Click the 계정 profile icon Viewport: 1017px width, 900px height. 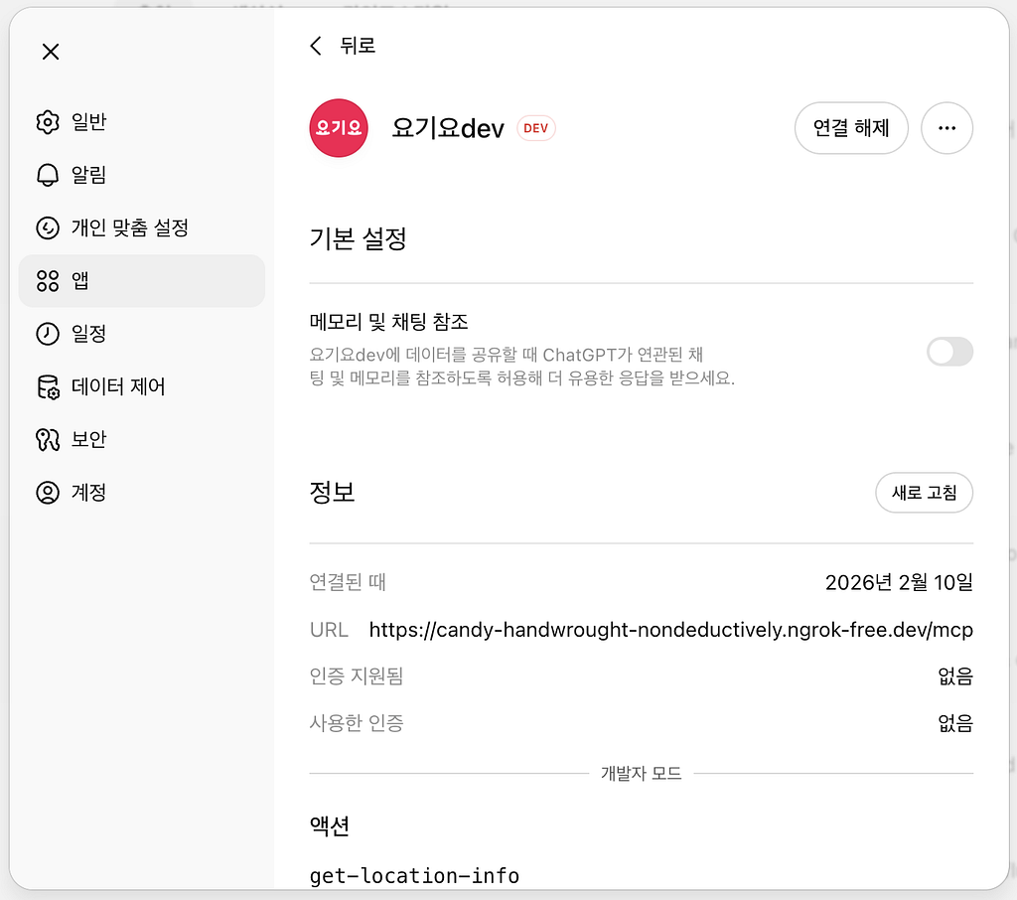pyautogui.click(x=48, y=493)
